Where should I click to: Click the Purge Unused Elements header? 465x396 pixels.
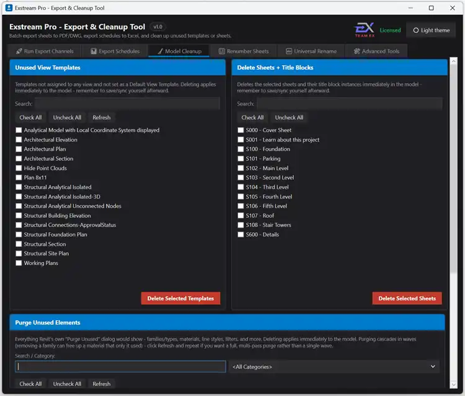tap(227, 322)
